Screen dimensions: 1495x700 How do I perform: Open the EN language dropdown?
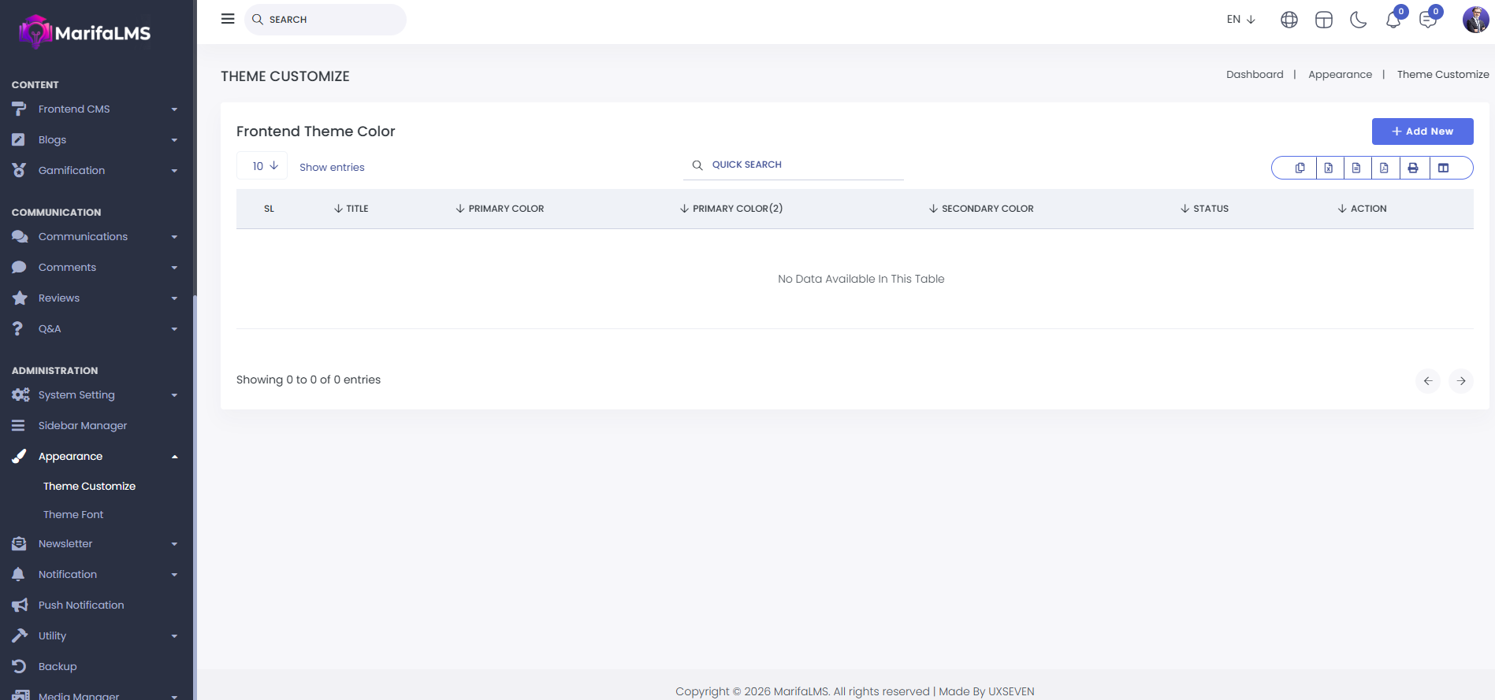1240,20
